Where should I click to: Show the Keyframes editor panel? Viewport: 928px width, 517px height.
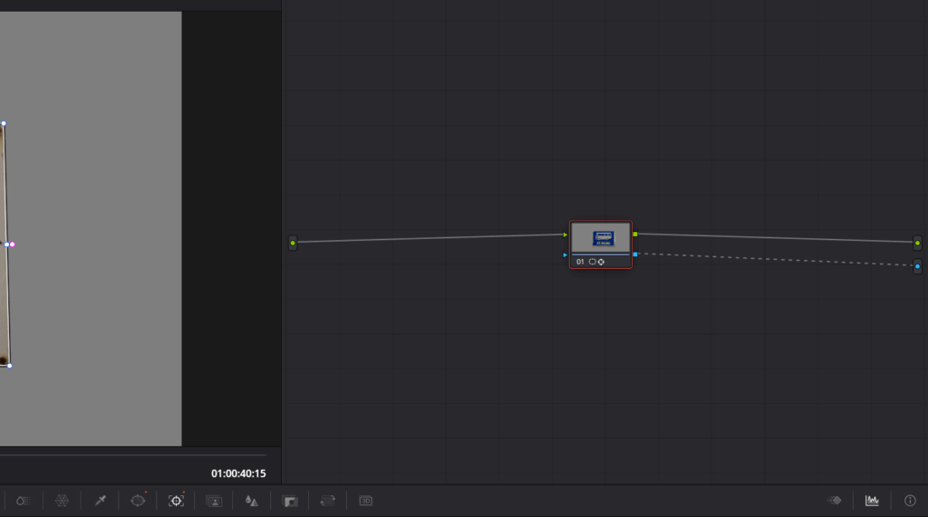click(835, 501)
